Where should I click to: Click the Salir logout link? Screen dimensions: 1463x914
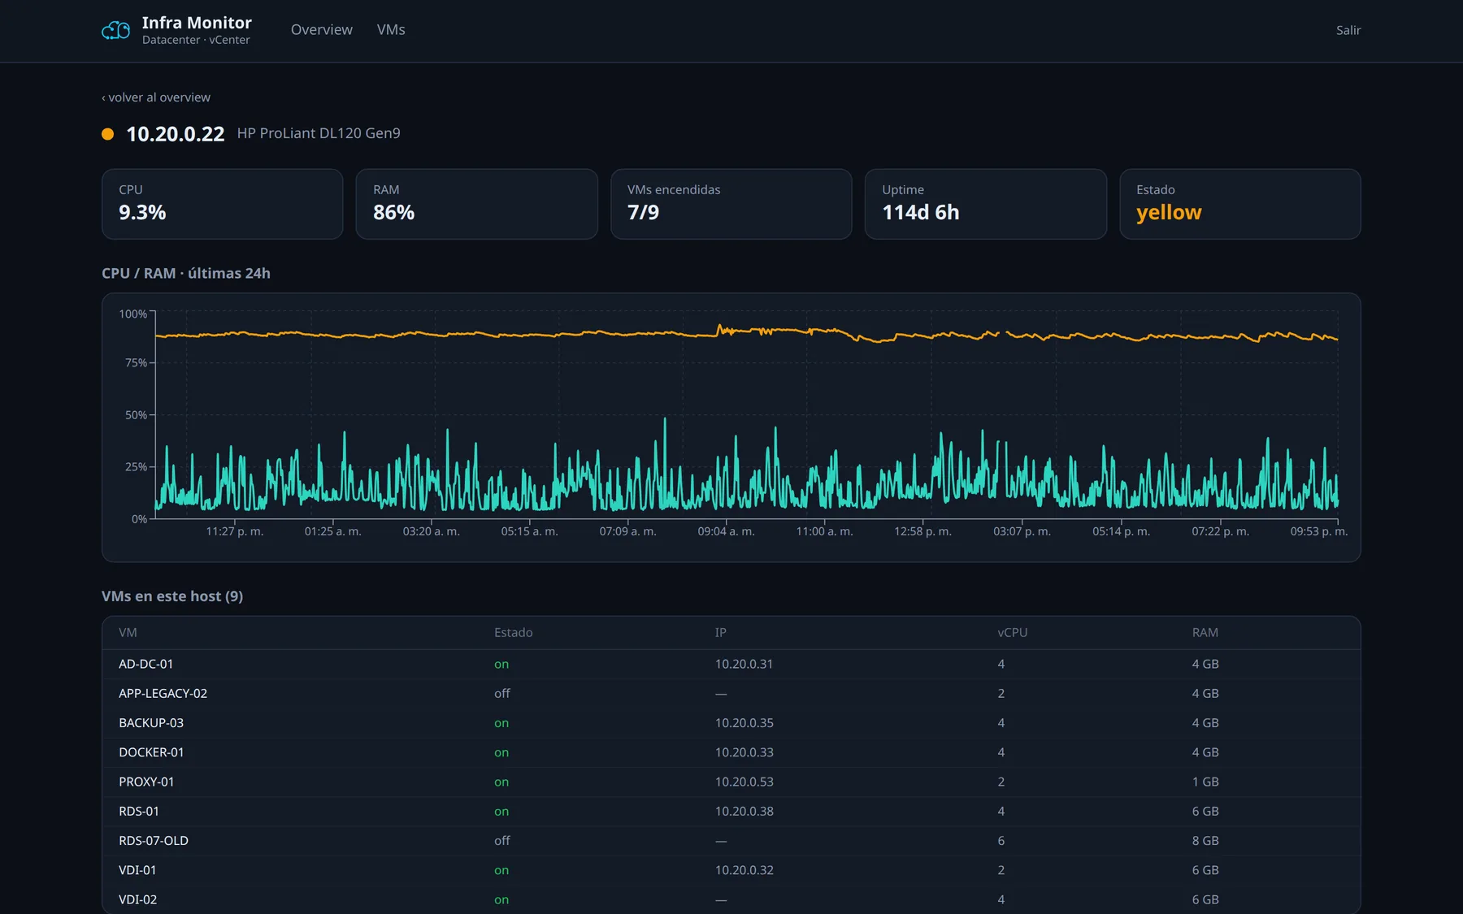[x=1348, y=30]
